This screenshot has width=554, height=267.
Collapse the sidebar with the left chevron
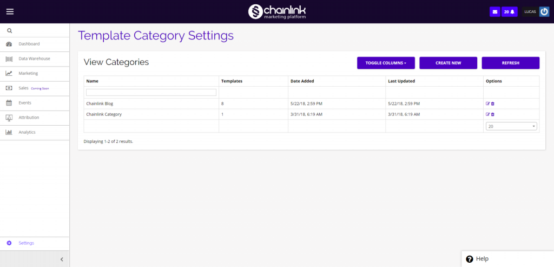pos(62,259)
